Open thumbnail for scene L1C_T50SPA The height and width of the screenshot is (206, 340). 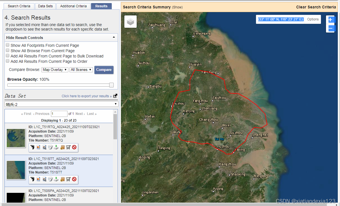point(16,197)
